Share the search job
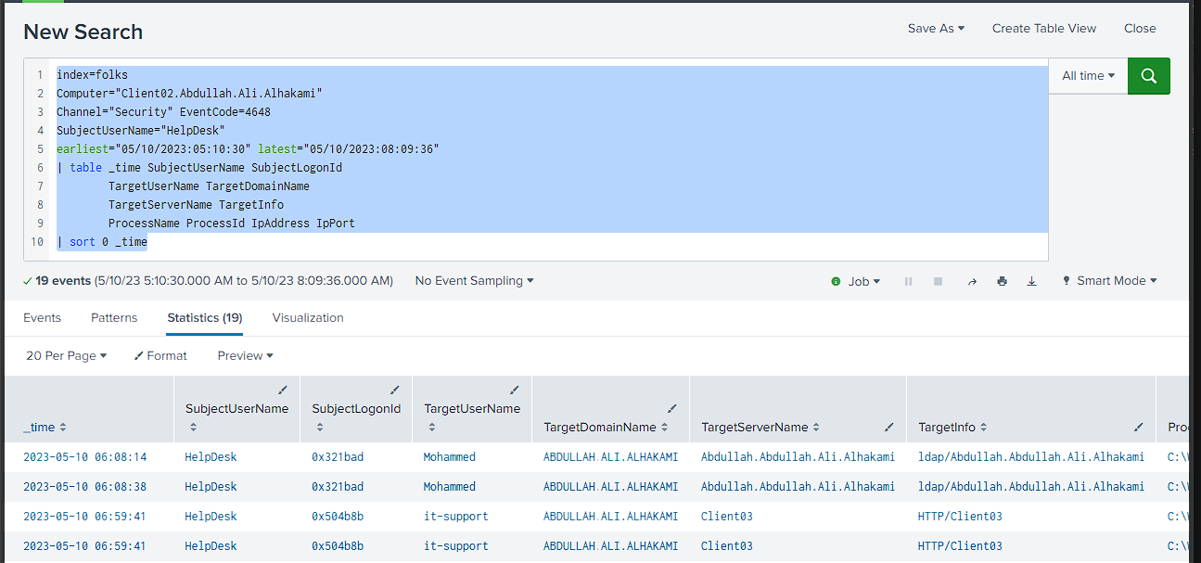 click(x=972, y=281)
